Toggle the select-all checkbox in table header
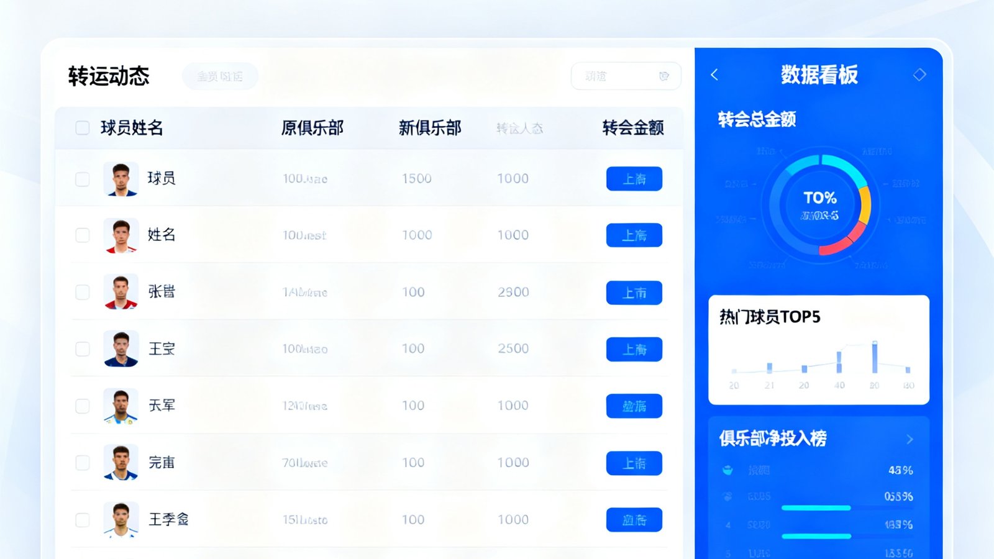The image size is (994, 559). 83,128
